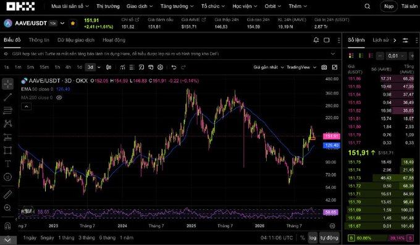Image resolution: width=420 pixels, height=245 pixels.
Task: Toggle log scale on the chart
Action: tap(313, 238)
